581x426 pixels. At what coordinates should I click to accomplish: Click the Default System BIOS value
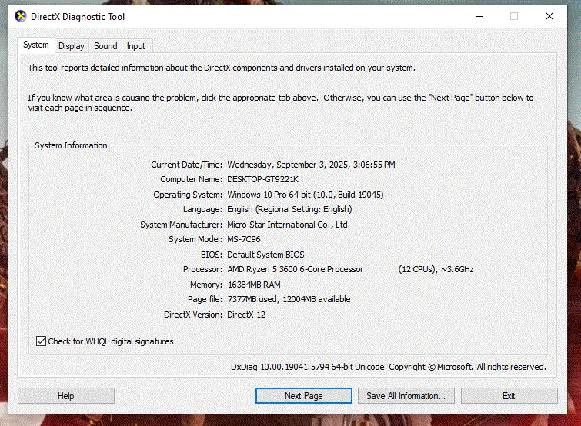[265, 255]
